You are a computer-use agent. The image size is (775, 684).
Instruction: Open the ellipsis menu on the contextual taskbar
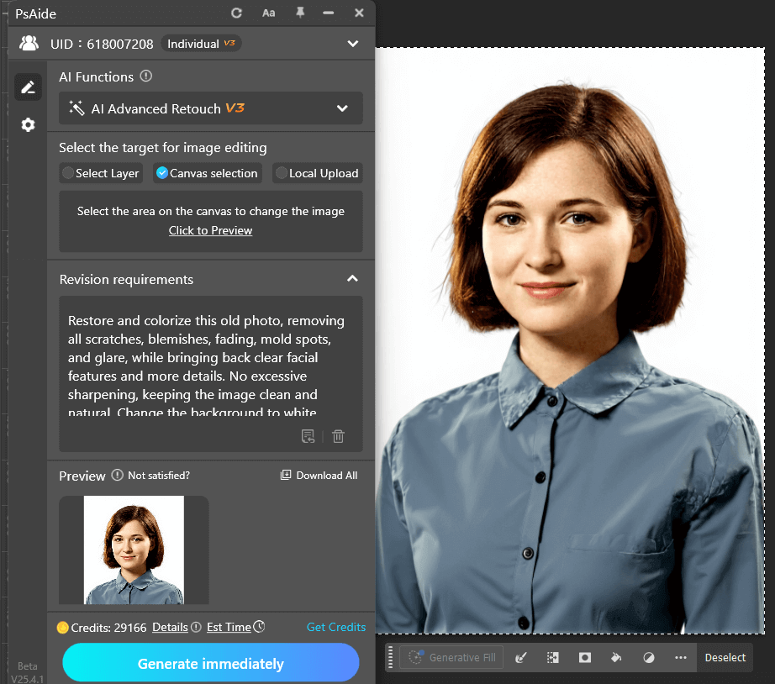pyautogui.click(x=679, y=657)
